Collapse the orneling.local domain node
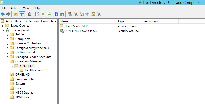This screenshot has height=104, width=205. pos(3,30)
